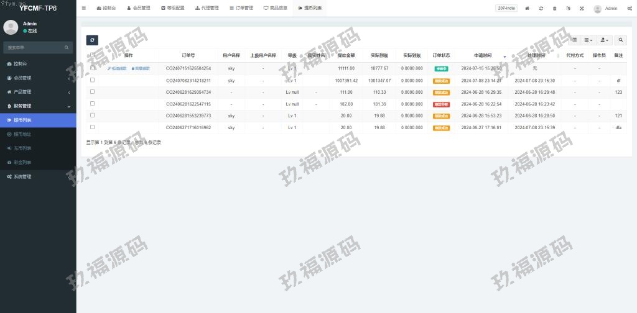The width and height of the screenshot is (637, 313).
Task: Go to home via house icon
Action: [x=528, y=8]
